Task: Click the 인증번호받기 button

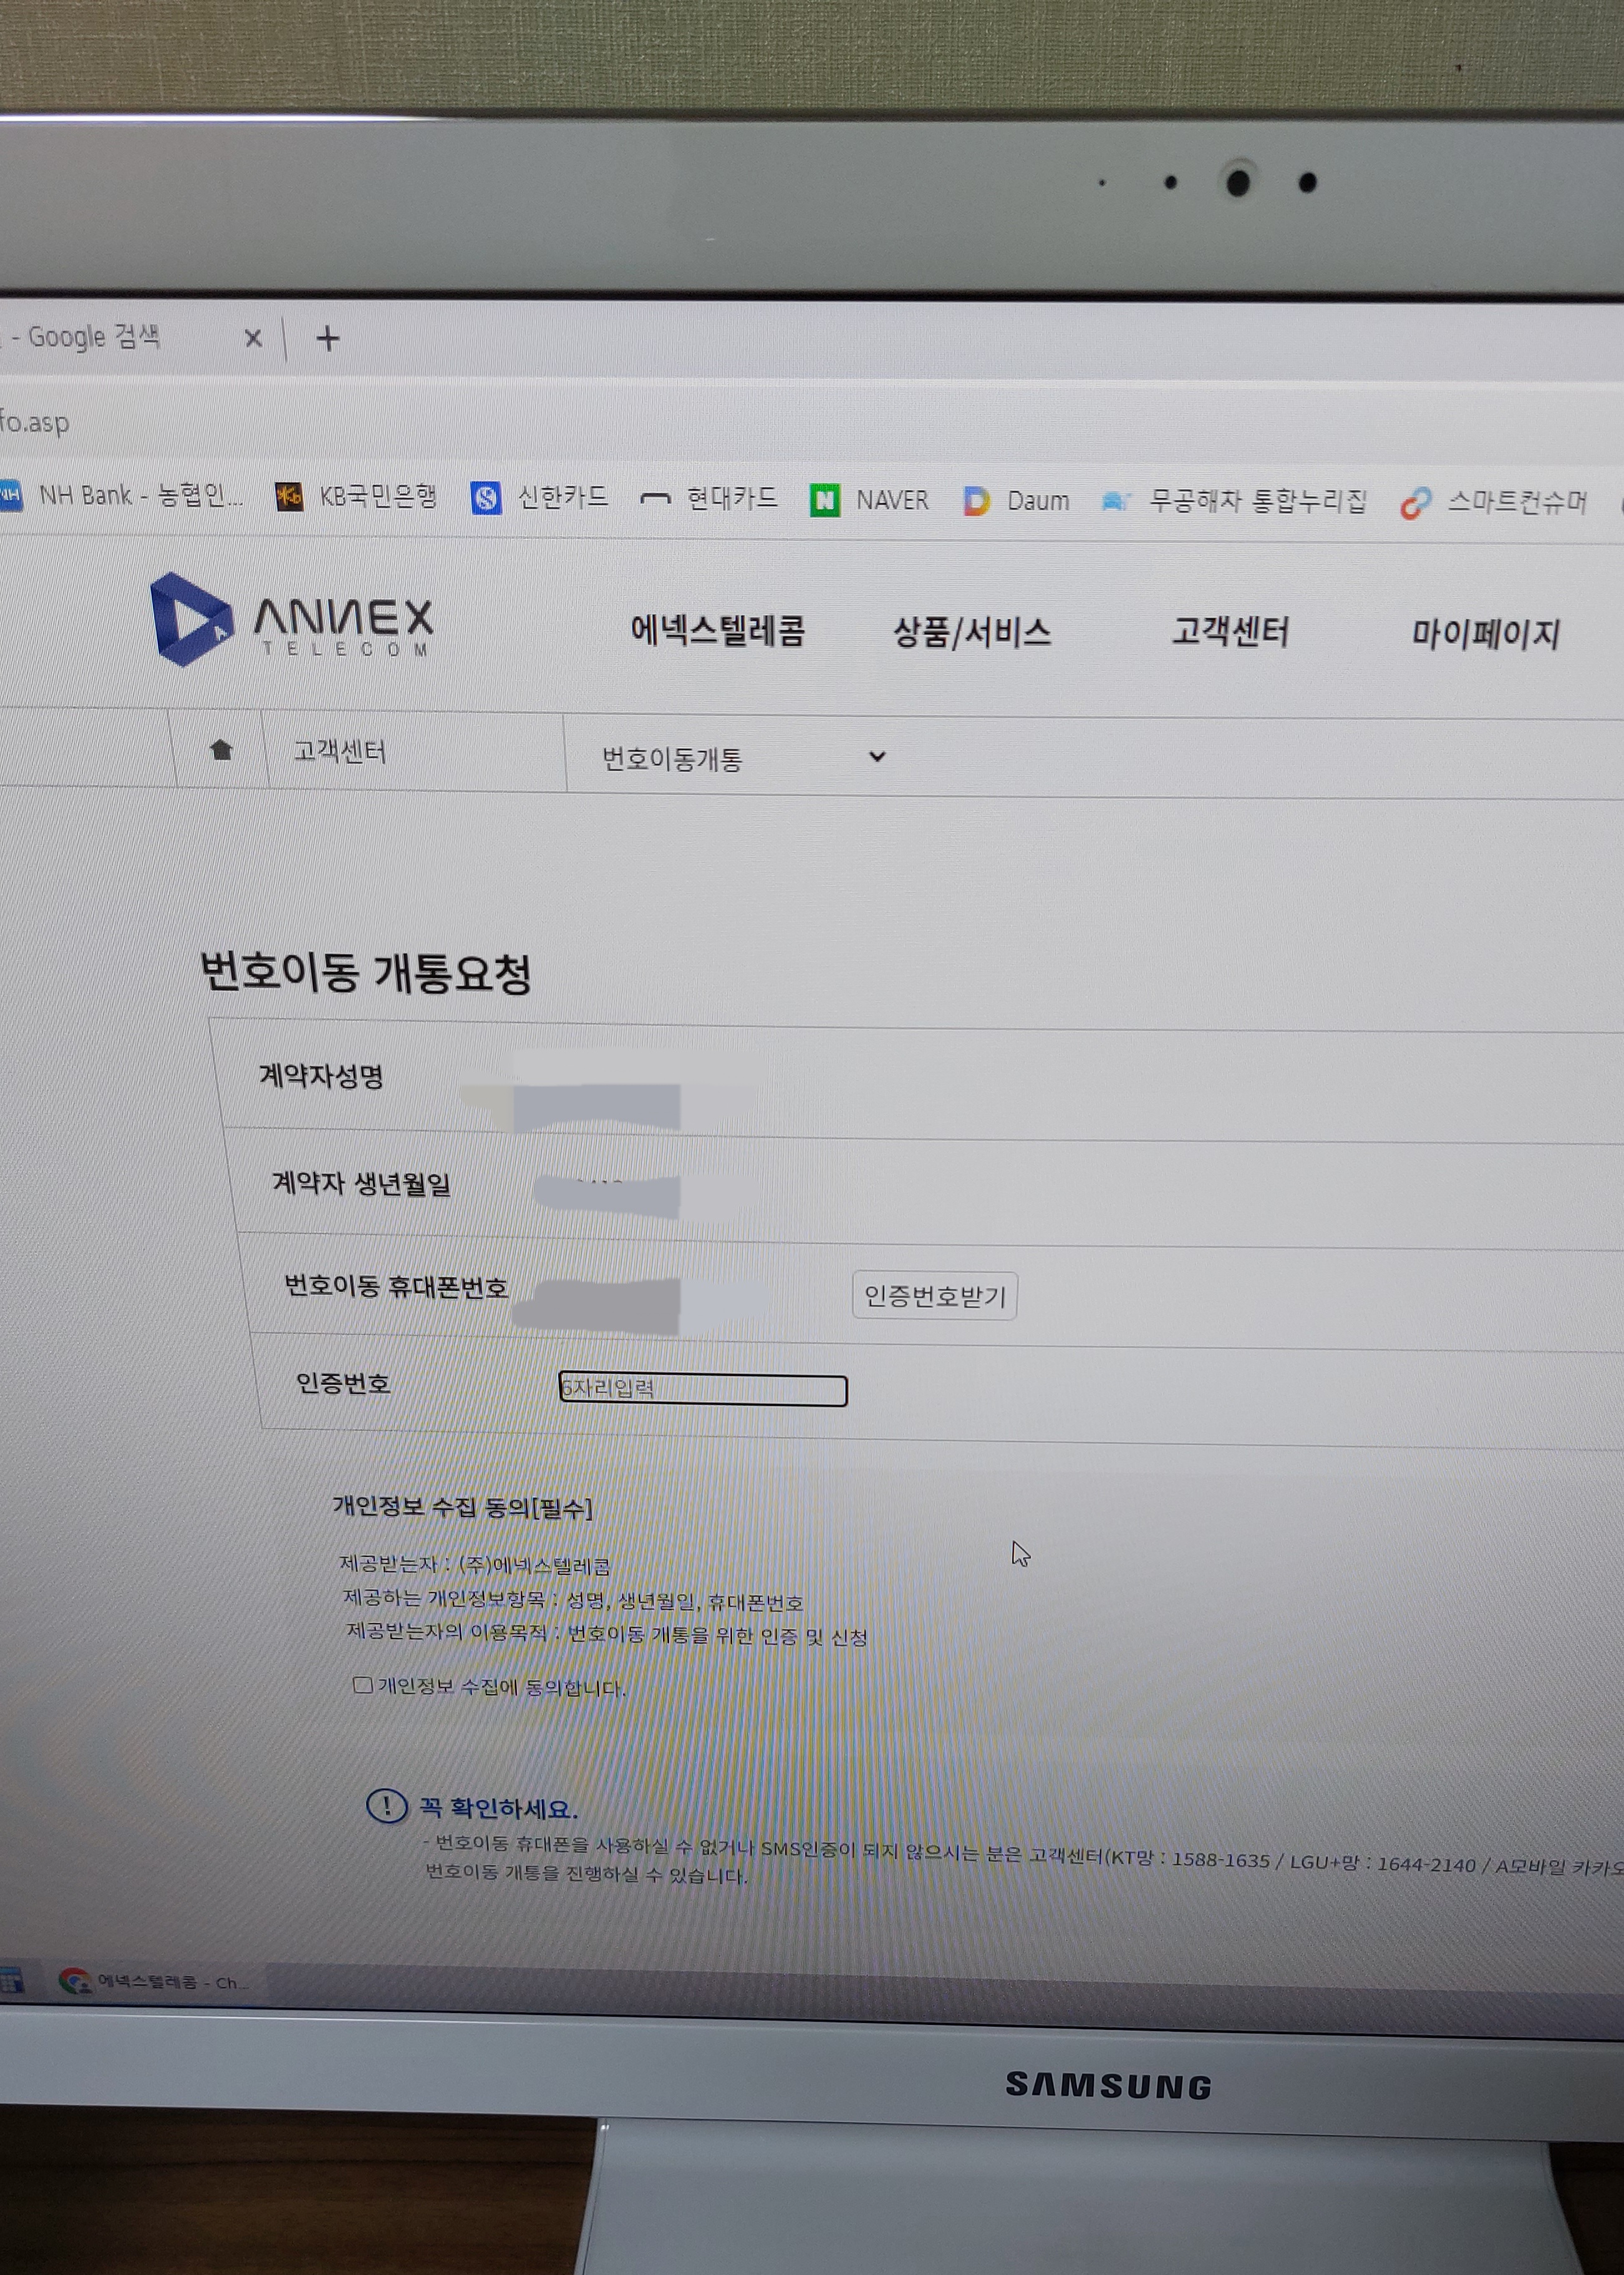Action: [934, 1297]
